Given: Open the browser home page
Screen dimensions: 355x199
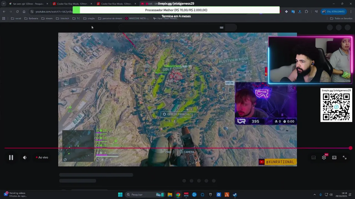Looking at the screenshot, I should point(24,12).
